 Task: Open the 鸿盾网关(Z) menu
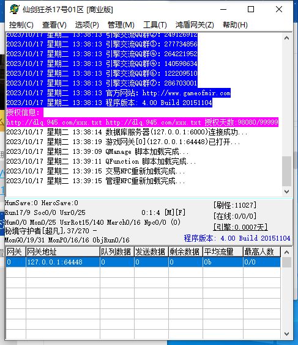tap(195, 25)
